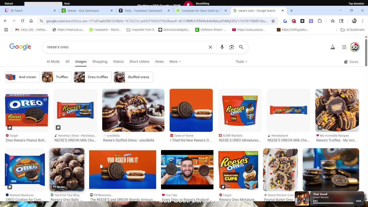Image resolution: width=368 pixels, height=207 pixels.
Task: Open the Chrome extensions puzzle icon
Action: coord(320,21)
